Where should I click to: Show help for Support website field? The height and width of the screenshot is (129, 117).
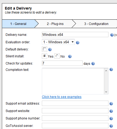coord(111,111)
